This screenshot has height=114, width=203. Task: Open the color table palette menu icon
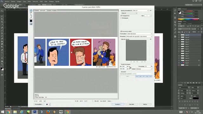[150, 39]
